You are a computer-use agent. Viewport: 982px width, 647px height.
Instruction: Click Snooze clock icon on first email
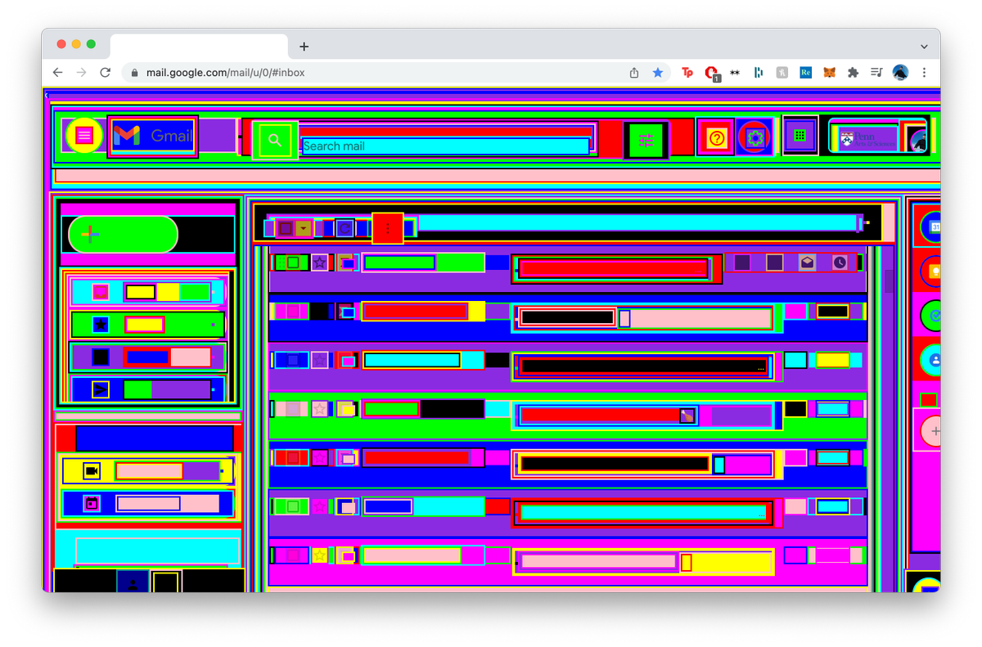tap(840, 263)
